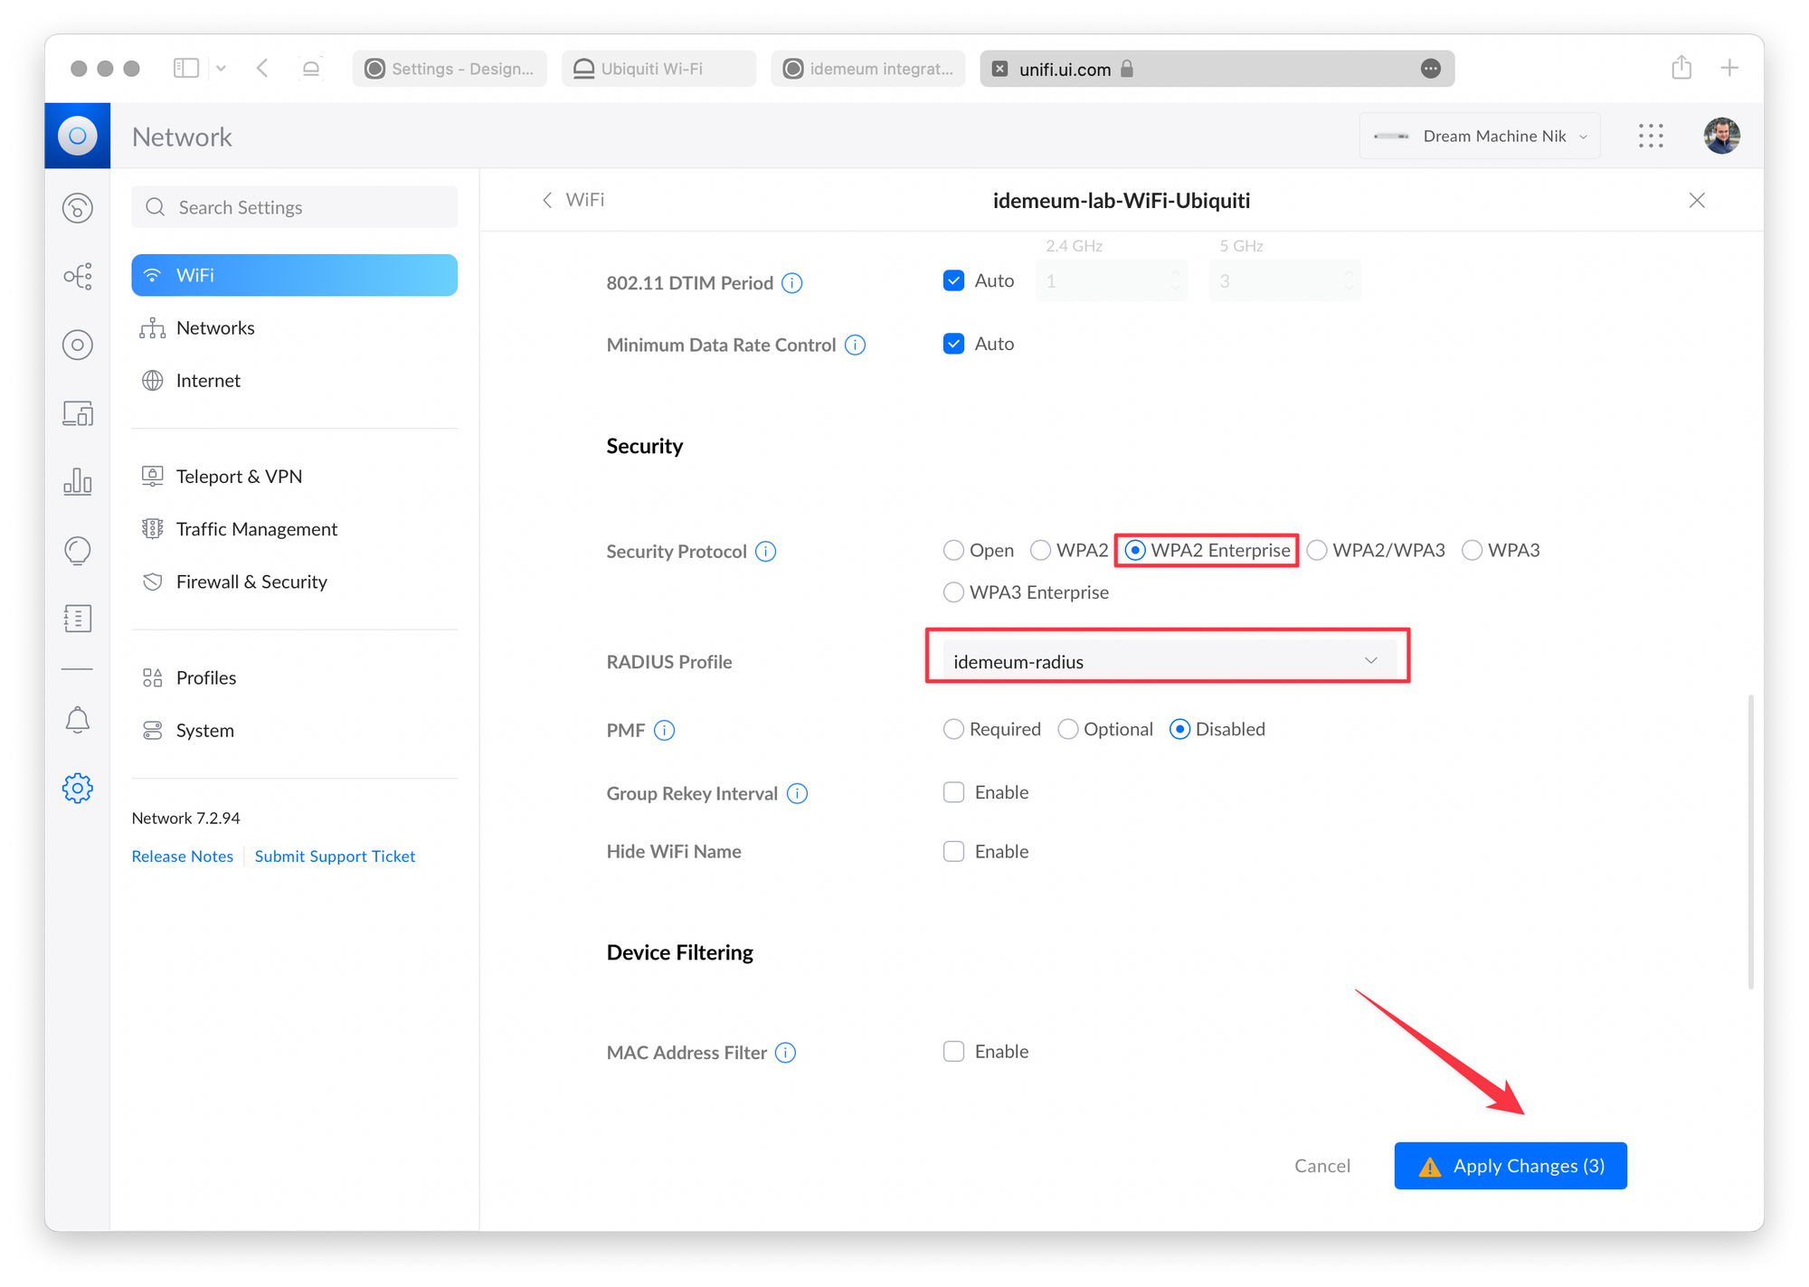Click the browser back arrow
This screenshot has width=1809, height=1287.
[x=262, y=68]
